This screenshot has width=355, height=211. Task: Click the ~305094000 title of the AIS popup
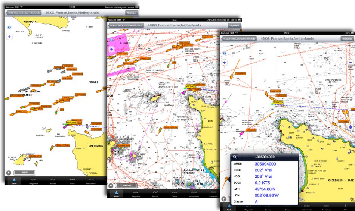tap(265, 157)
